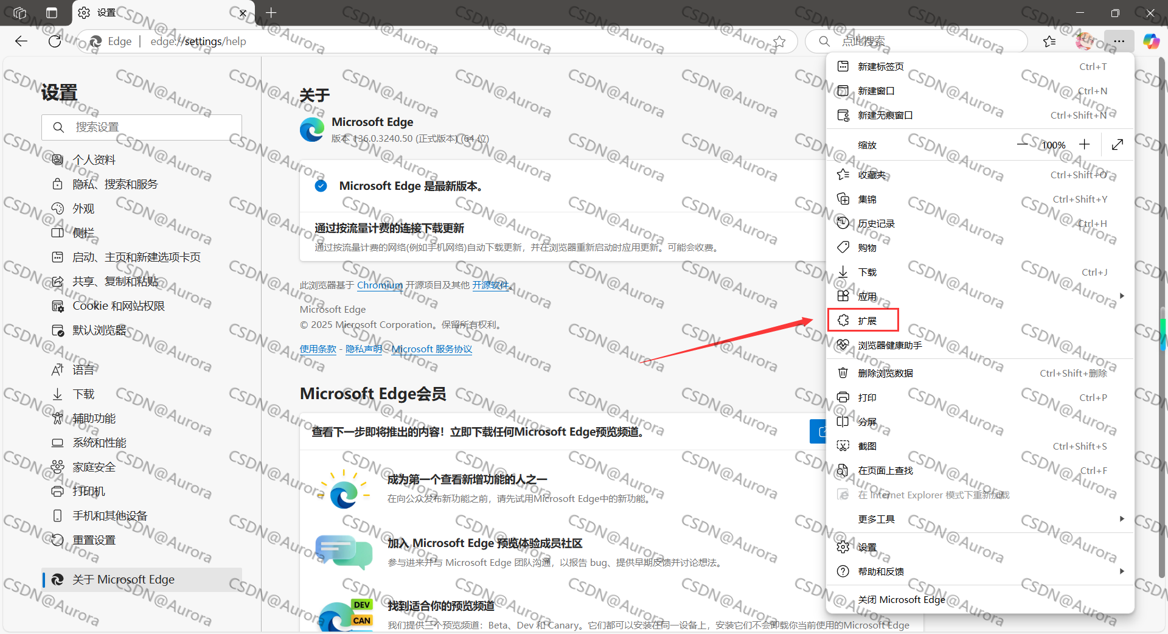Open 家庭安全 settings section
Viewport: 1168px width, 634px height.
142,467
